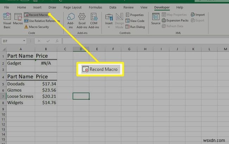Open the Add-ins gallery
229x144 pixels.
pos(71,20)
